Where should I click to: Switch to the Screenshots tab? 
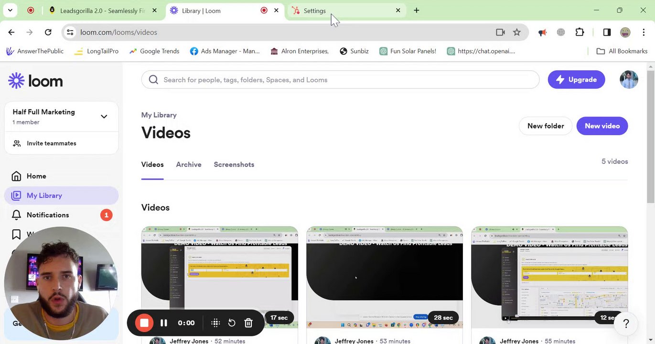click(234, 164)
